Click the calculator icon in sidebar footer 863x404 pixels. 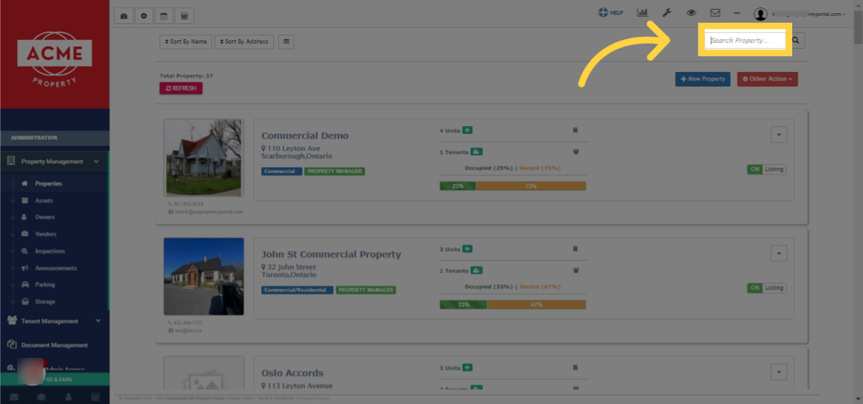(95, 397)
